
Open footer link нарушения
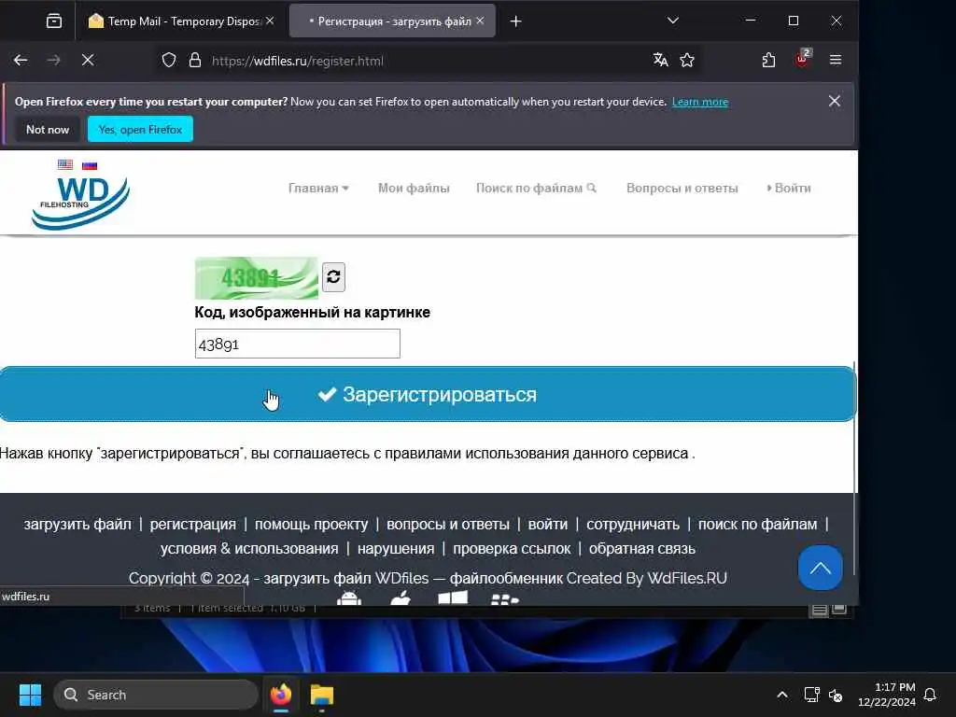pos(396,549)
